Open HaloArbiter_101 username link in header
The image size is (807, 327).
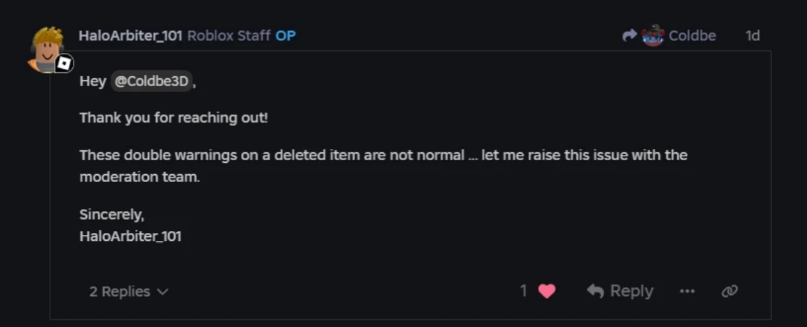(x=130, y=36)
